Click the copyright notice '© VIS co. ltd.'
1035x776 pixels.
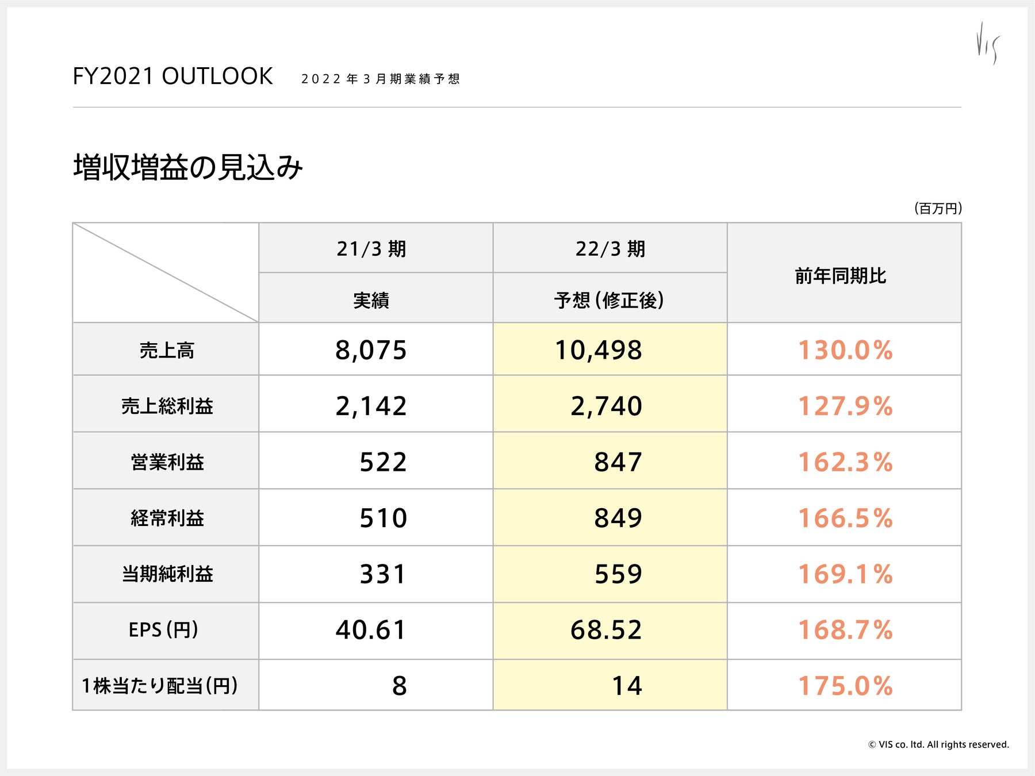pyautogui.click(x=938, y=744)
